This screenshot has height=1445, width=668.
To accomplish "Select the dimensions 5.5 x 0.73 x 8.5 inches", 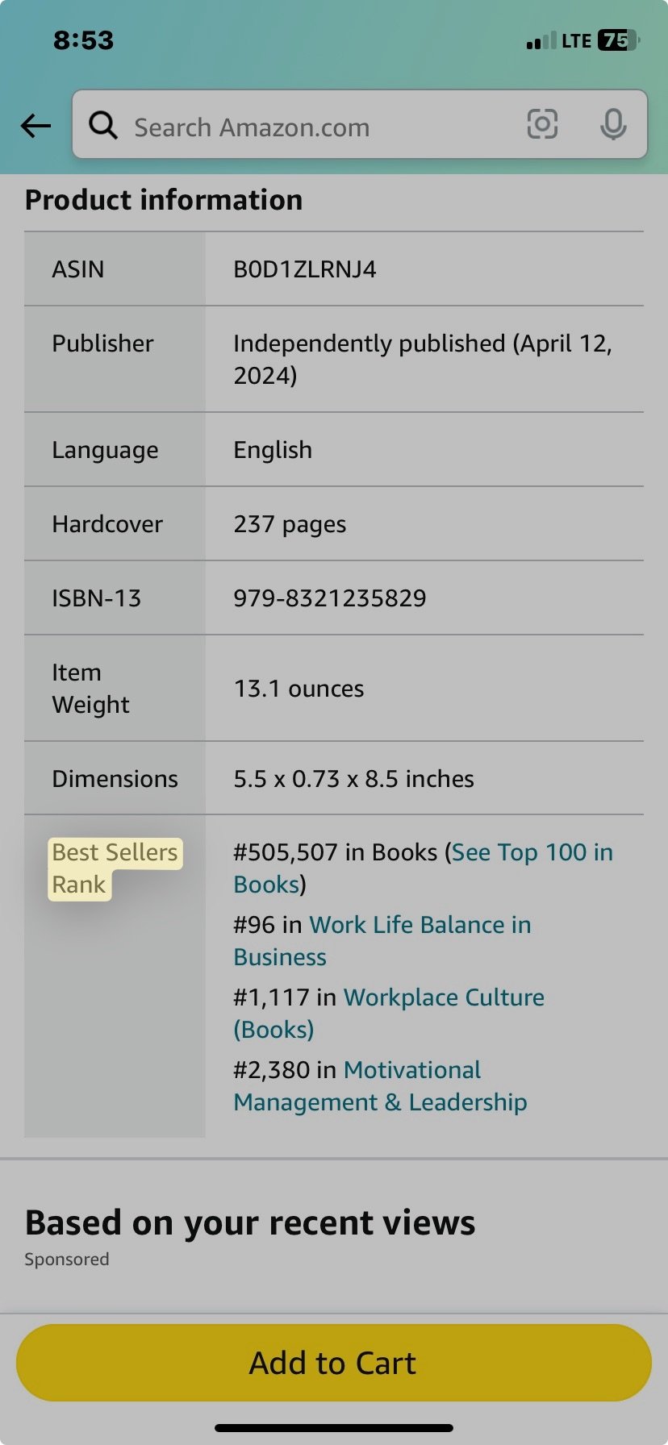I will 353,779.
